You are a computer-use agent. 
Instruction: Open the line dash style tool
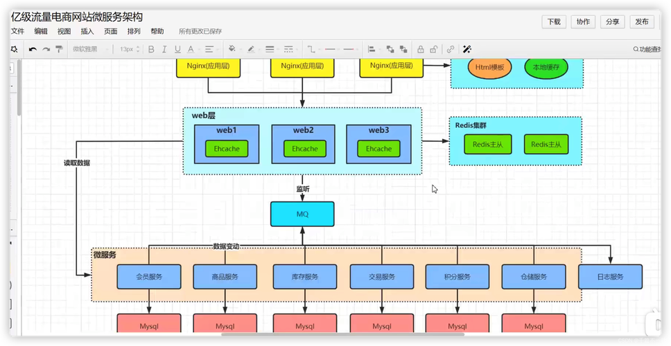[x=288, y=50]
